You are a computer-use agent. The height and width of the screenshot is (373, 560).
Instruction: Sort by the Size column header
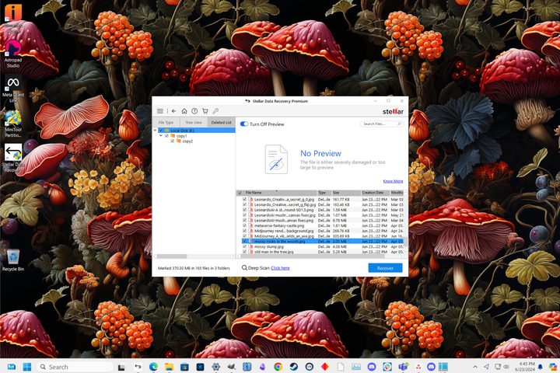[x=345, y=193]
